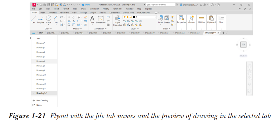The image size is (280, 122).
Task: Click the Autodesk App Store cart icon
Action: click(201, 5)
